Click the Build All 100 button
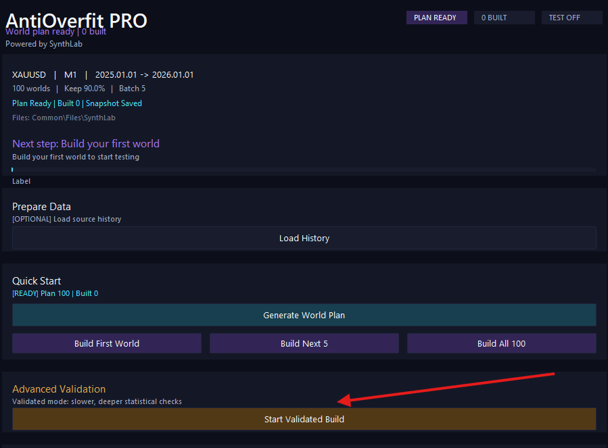This screenshot has height=448, width=608. (x=501, y=343)
